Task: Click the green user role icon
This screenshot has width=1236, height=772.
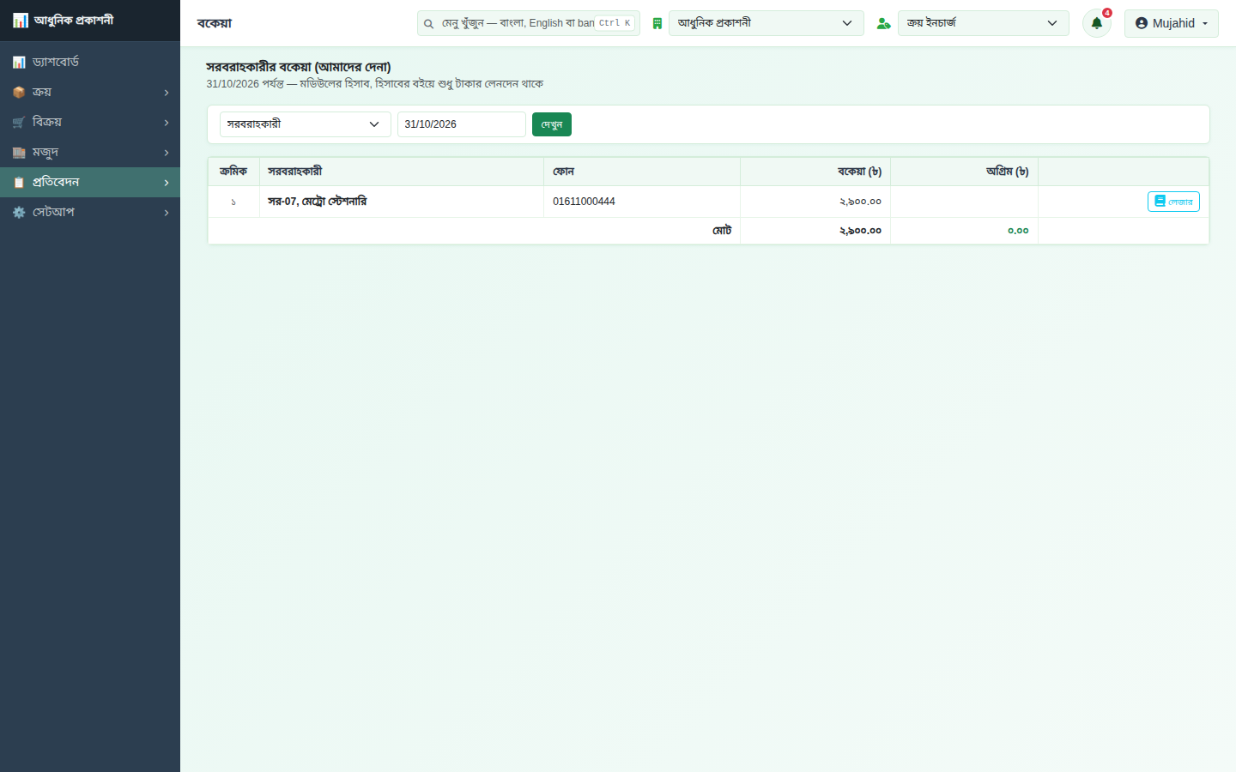Action: tap(883, 24)
